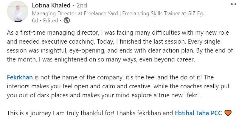The height and width of the screenshot is (120, 236).
Task: Open Lobna Khaled's profile via name
Action: click(x=51, y=5)
